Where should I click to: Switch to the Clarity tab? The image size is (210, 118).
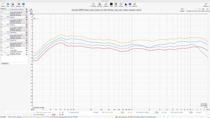click(x=116, y=10)
